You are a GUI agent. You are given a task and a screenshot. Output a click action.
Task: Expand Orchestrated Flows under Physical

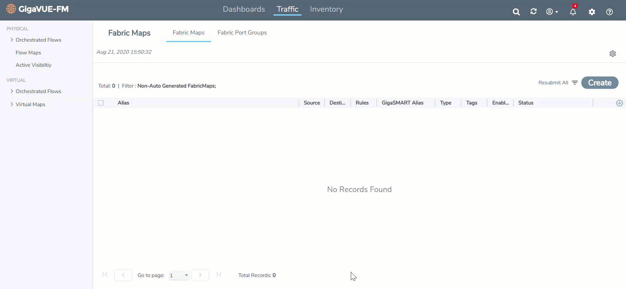[12, 40]
